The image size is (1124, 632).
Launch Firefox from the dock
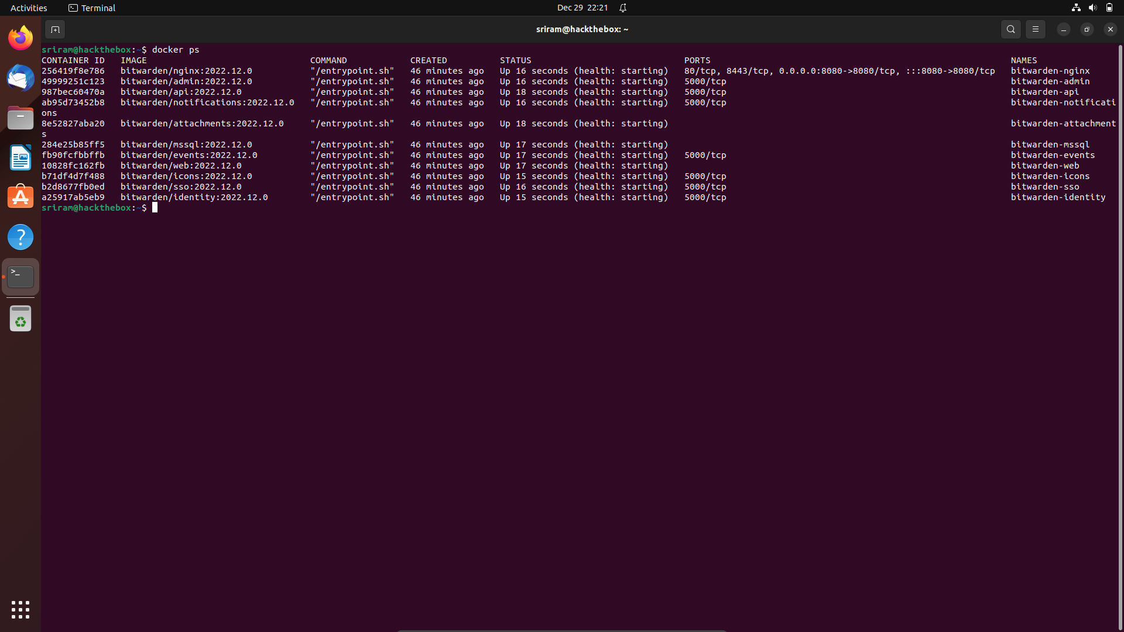pos(20,38)
